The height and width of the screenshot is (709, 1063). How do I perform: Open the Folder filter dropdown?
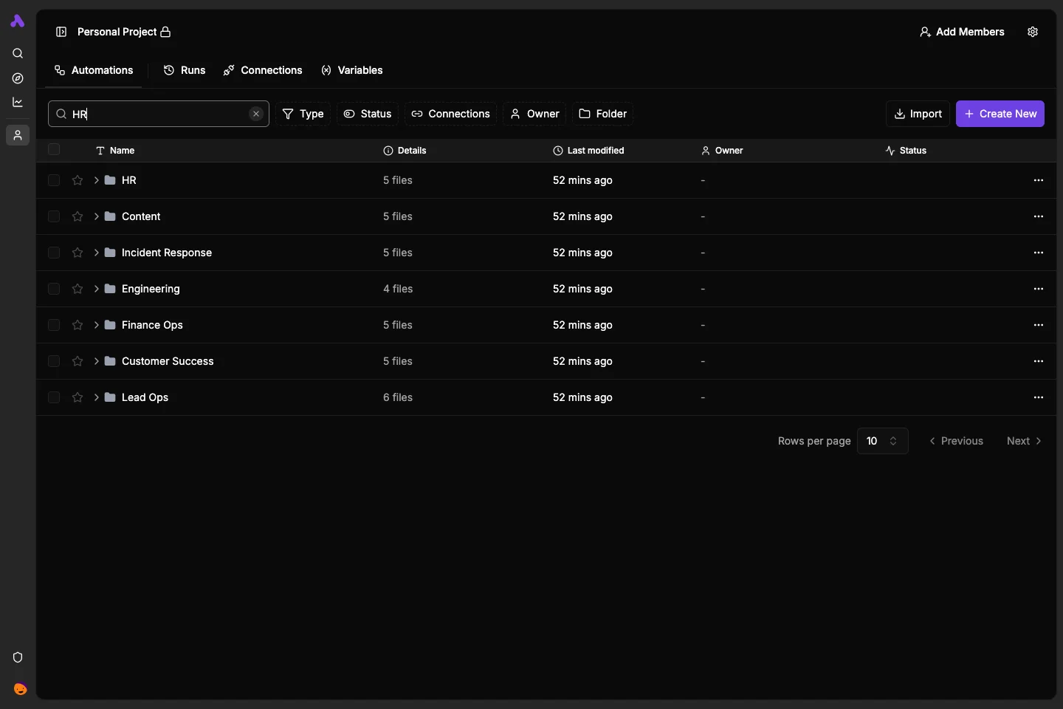click(x=603, y=114)
